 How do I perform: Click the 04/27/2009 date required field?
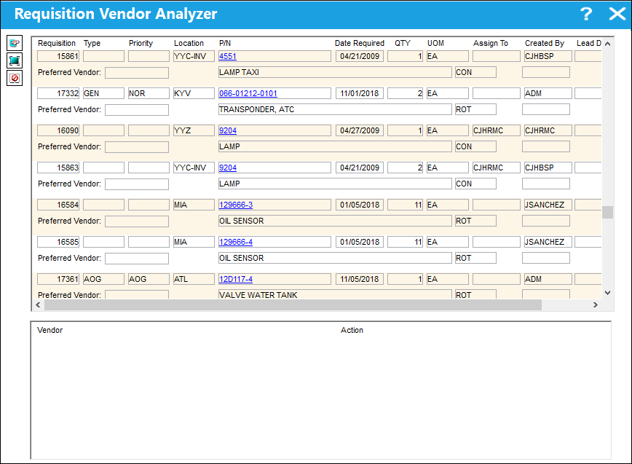coord(360,130)
